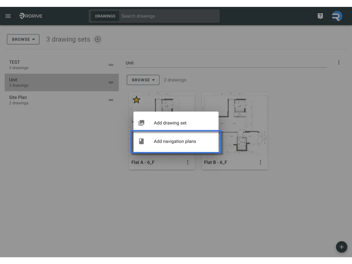Toggle the favorite star on Flat A
This screenshot has height=264, width=352.
tap(136, 100)
